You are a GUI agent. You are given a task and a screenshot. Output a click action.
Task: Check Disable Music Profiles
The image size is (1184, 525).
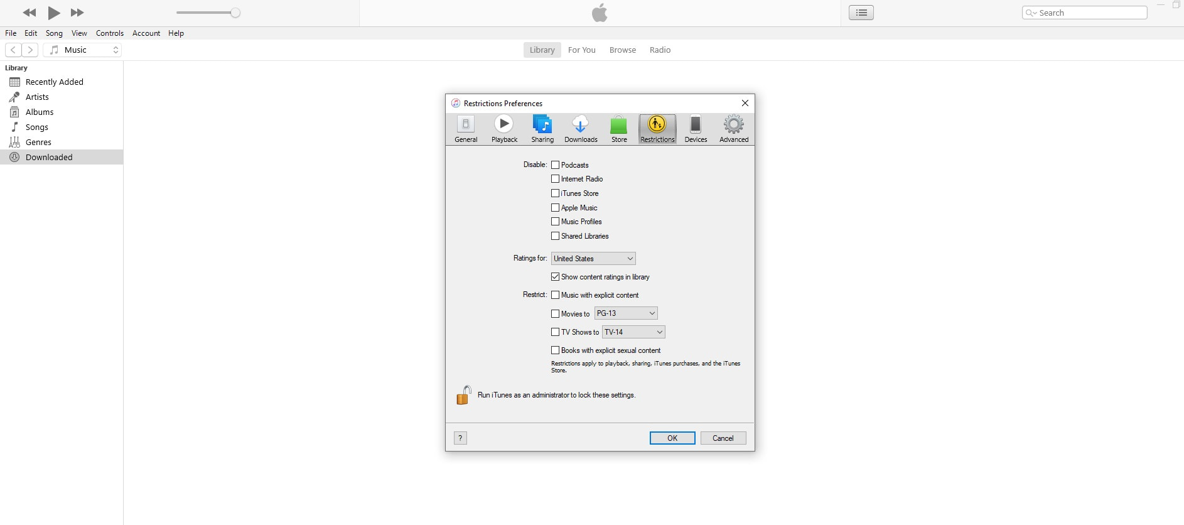(555, 222)
